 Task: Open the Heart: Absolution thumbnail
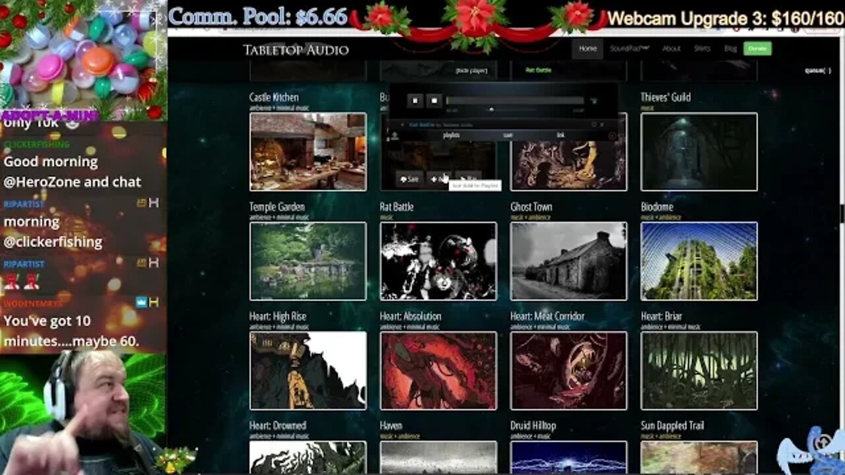[438, 371]
